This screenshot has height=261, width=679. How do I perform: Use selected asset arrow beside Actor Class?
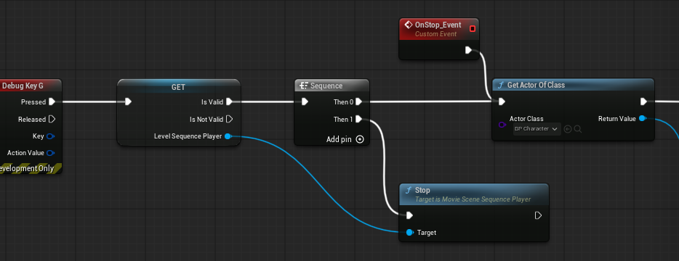tap(568, 129)
